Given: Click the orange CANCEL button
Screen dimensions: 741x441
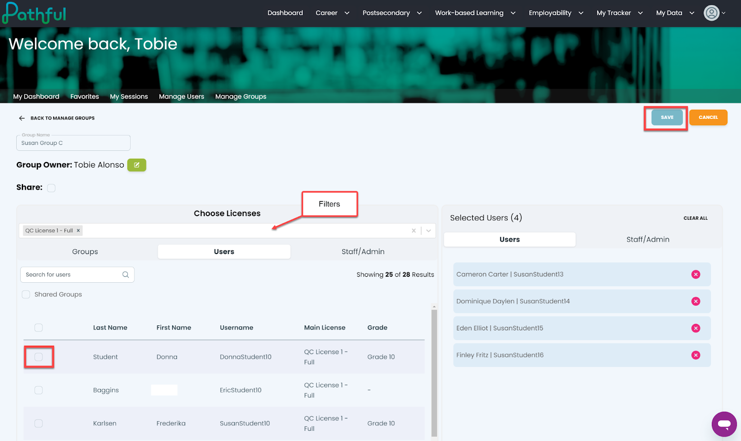Looking at the screenshot, I should (708, 118).
